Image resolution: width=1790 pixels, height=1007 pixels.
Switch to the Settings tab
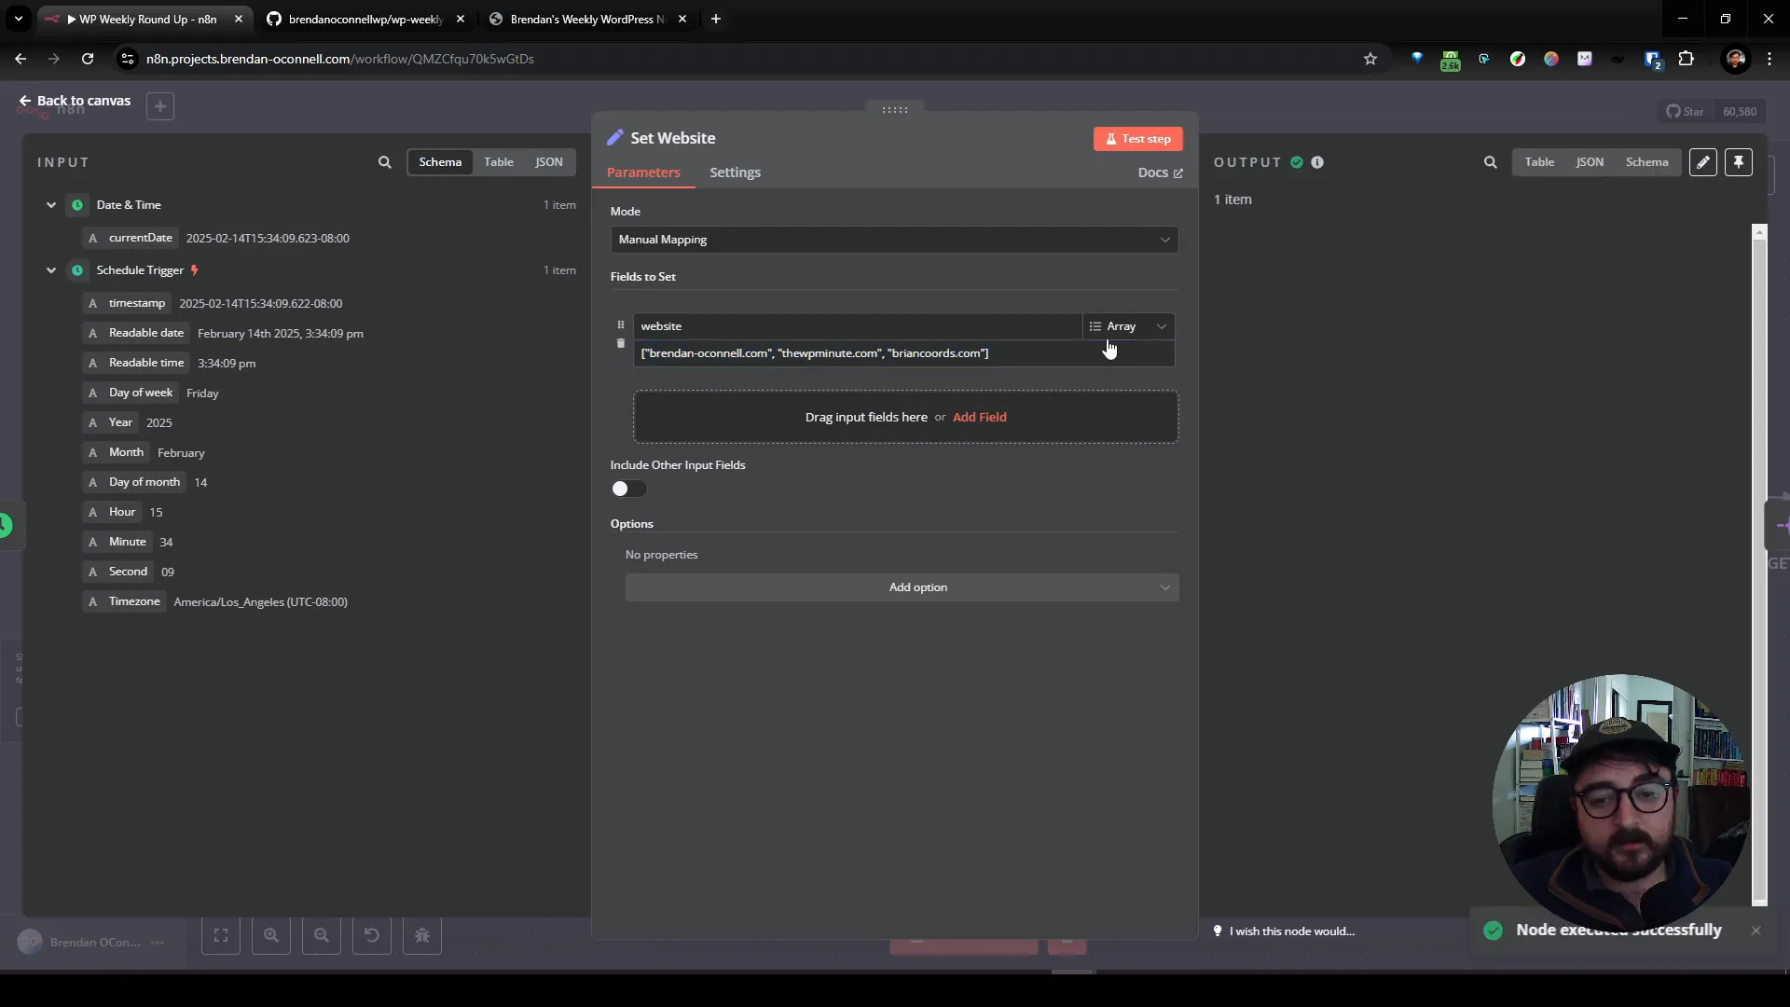[736, 172]
